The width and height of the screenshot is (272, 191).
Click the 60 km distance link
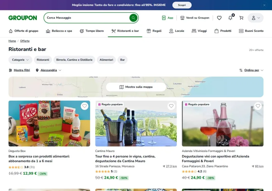tap(259, 166)
